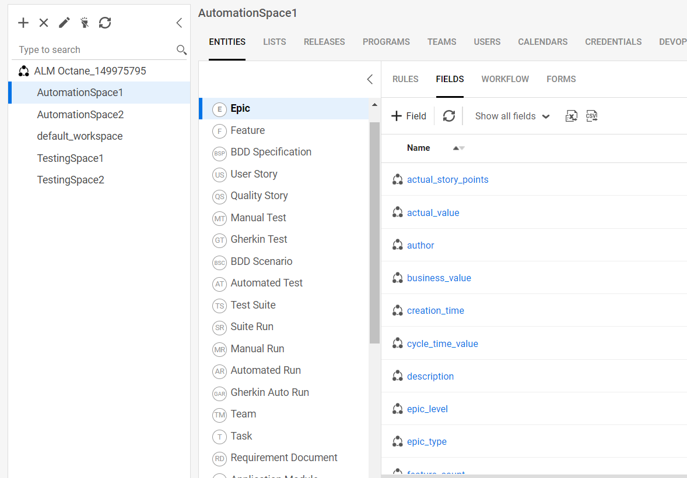
Task: Select the User Story entity
Action: pos(254,174)
